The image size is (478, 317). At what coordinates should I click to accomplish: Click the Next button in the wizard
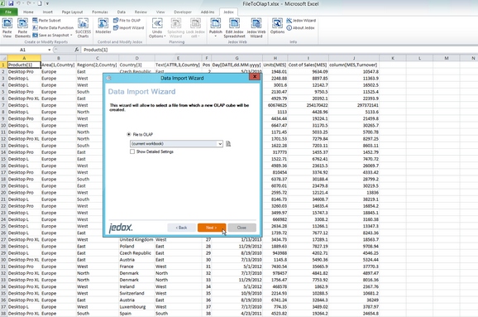pyautogui.click(x=212, y=228)
